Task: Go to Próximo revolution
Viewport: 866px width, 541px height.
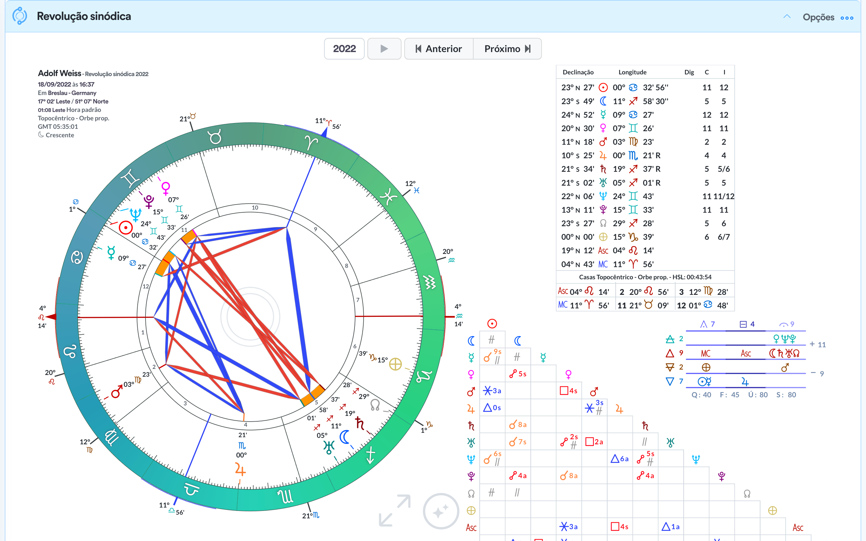Action: pos(507,49)
